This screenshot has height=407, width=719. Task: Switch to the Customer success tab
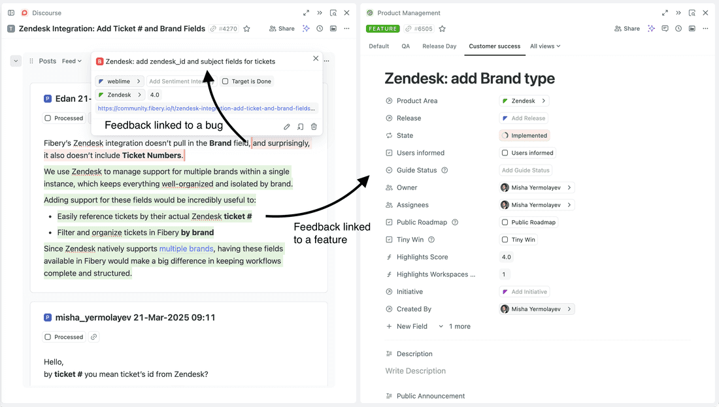(x=495, y=46)
